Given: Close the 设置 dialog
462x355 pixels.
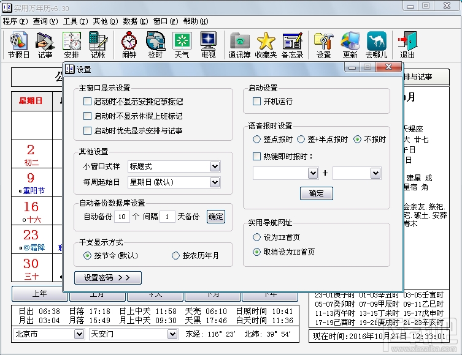Looking at the screenshot, I should [x=388, y=67].
